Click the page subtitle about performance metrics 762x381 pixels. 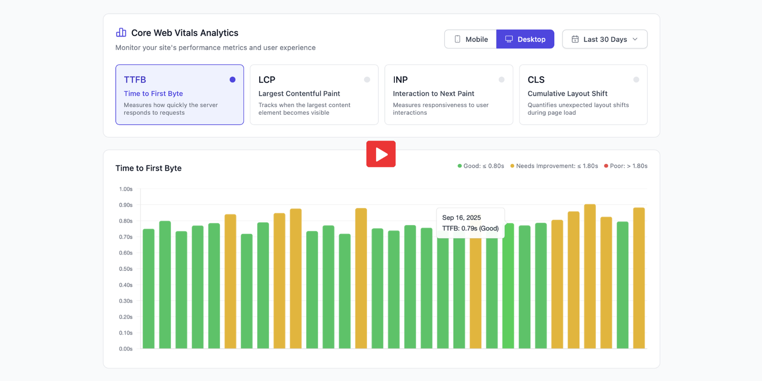click(215, 48)
